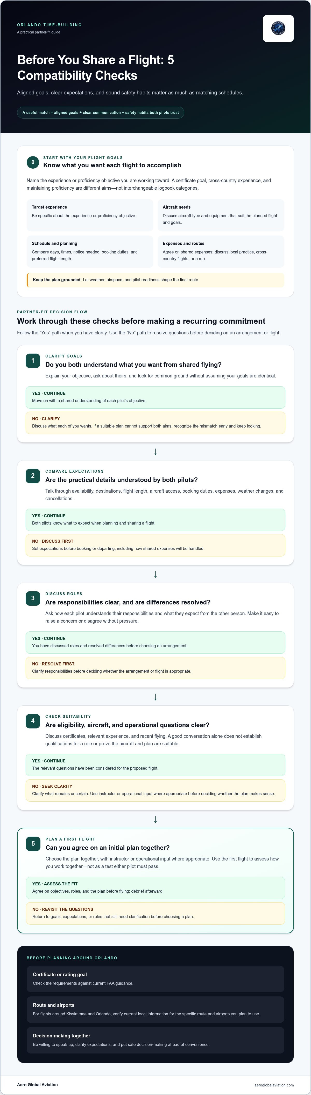Viewport: 311px width, 1095px height.
Task: Click the arrow between steps 4 and 5
Action: pyautogui.click(x=155, y=819)
